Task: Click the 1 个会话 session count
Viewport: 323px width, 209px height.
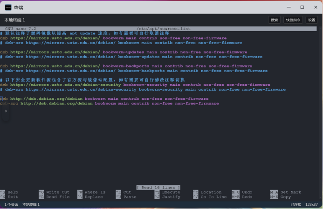Action: coord(11,204)
